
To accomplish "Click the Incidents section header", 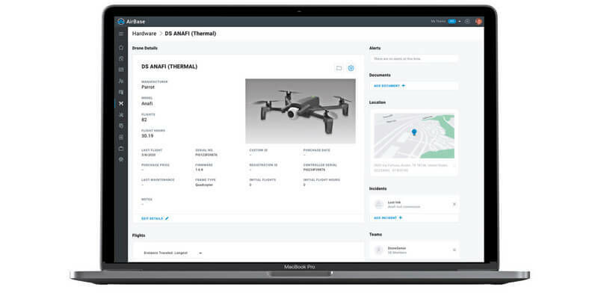I will tap(378, 189).
